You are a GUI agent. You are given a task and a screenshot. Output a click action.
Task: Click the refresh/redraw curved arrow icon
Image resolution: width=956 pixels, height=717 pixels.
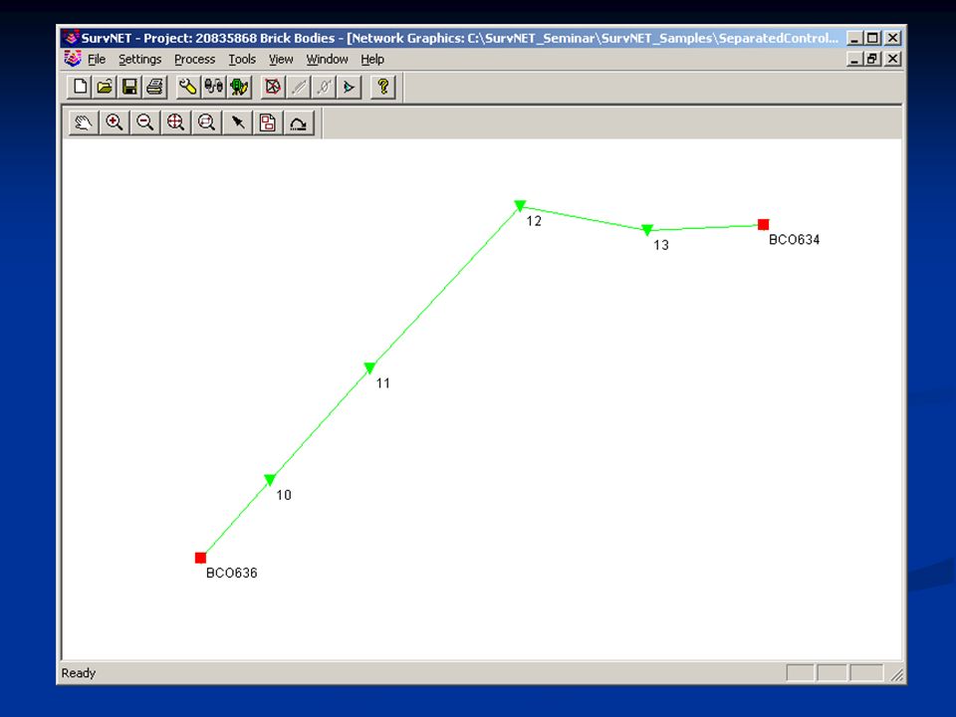pyautogui.click(x=299, y=122)
